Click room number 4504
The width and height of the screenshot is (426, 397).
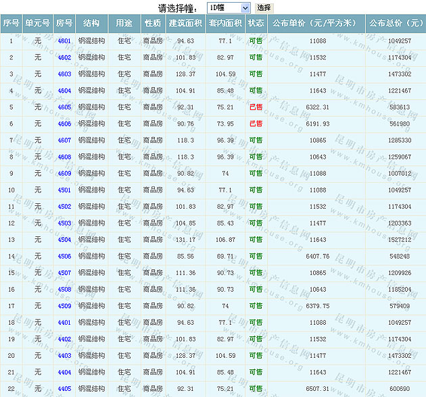[x=64, y=240]
